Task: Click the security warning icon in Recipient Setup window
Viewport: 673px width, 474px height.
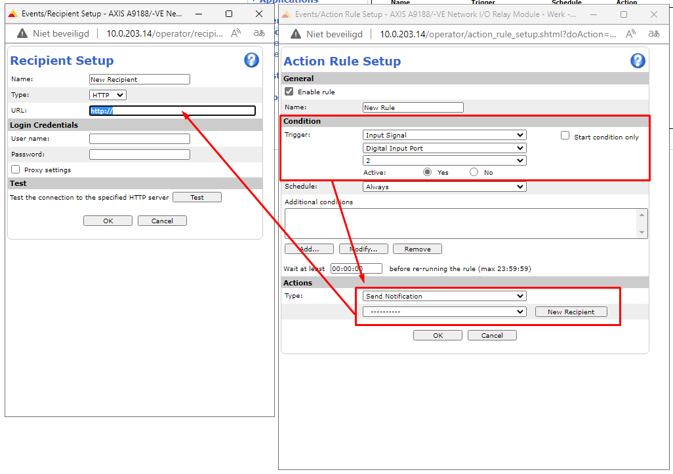Action: 22,33
